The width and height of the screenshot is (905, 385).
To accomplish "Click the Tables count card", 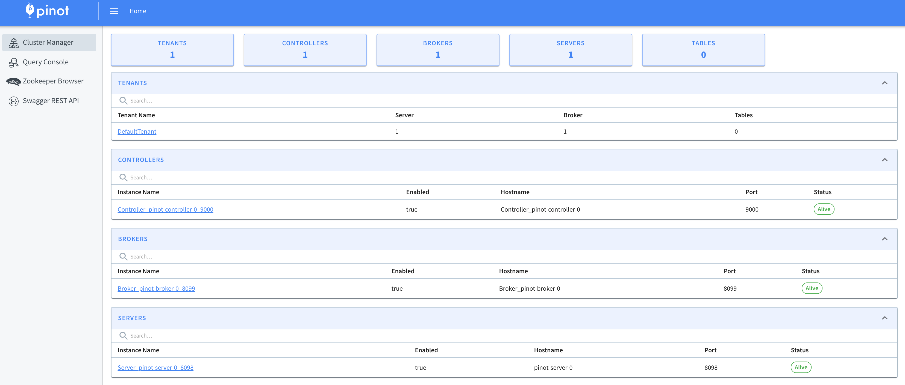I will [703, 50].
